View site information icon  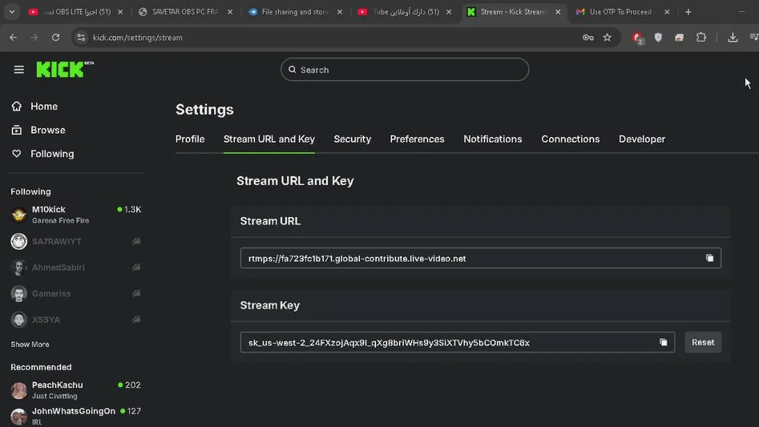(81, 37)
